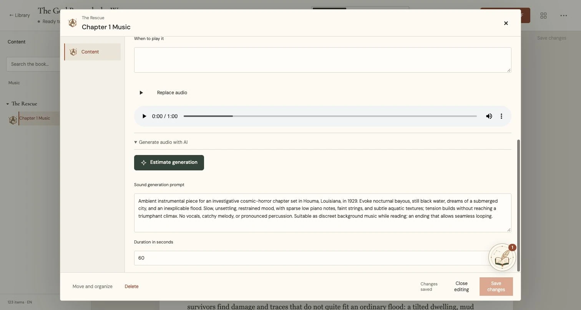Close the Chapter 1 Music dialog
Screen dimensions: 581x310
click(x=506, y=23)
